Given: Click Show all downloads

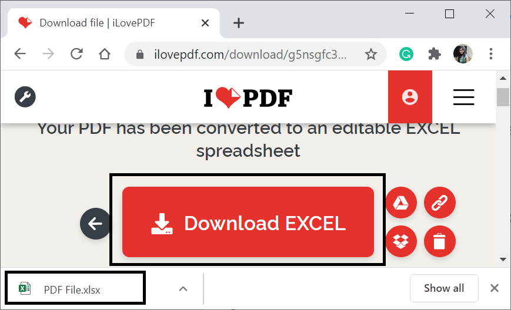Looking at the screenshot, I should (x=444, y=288).
